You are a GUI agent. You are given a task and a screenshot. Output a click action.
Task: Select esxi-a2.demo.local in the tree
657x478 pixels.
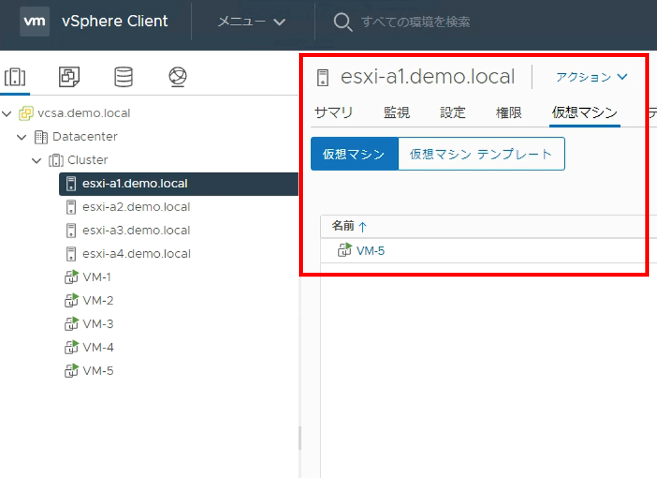tap(136, 207)
